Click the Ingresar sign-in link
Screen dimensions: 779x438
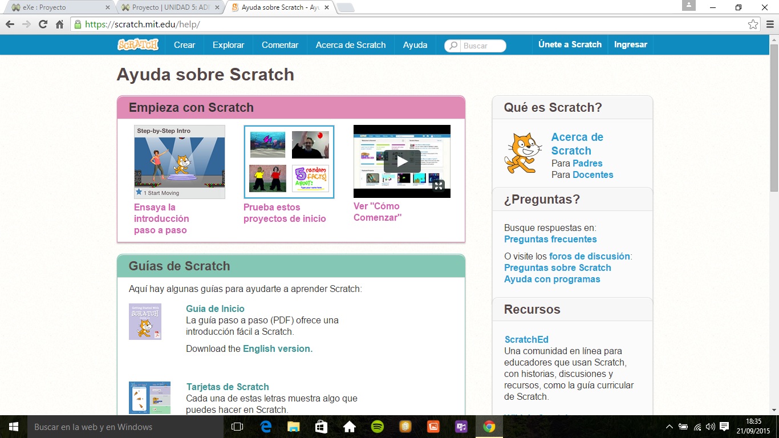[x=631, y=44]
